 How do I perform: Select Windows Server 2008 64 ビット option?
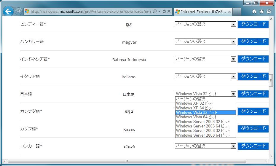tap(206, 135)
